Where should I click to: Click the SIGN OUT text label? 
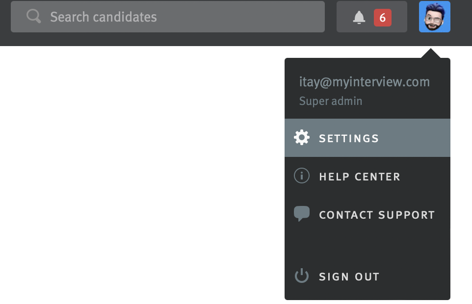click(349, 277)
